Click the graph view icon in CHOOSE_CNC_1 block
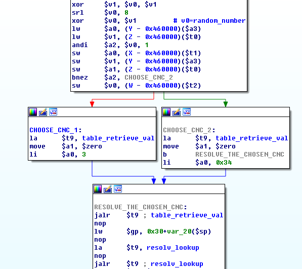 (x=53, y=112)
